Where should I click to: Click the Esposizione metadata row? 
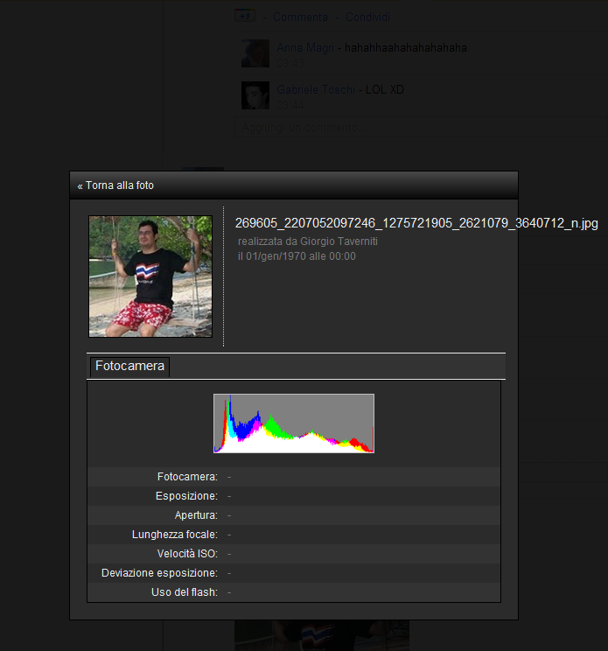(x=293, y=496)
